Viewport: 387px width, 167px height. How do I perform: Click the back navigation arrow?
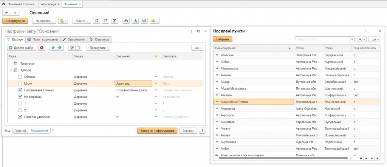(x=7, y=13)
